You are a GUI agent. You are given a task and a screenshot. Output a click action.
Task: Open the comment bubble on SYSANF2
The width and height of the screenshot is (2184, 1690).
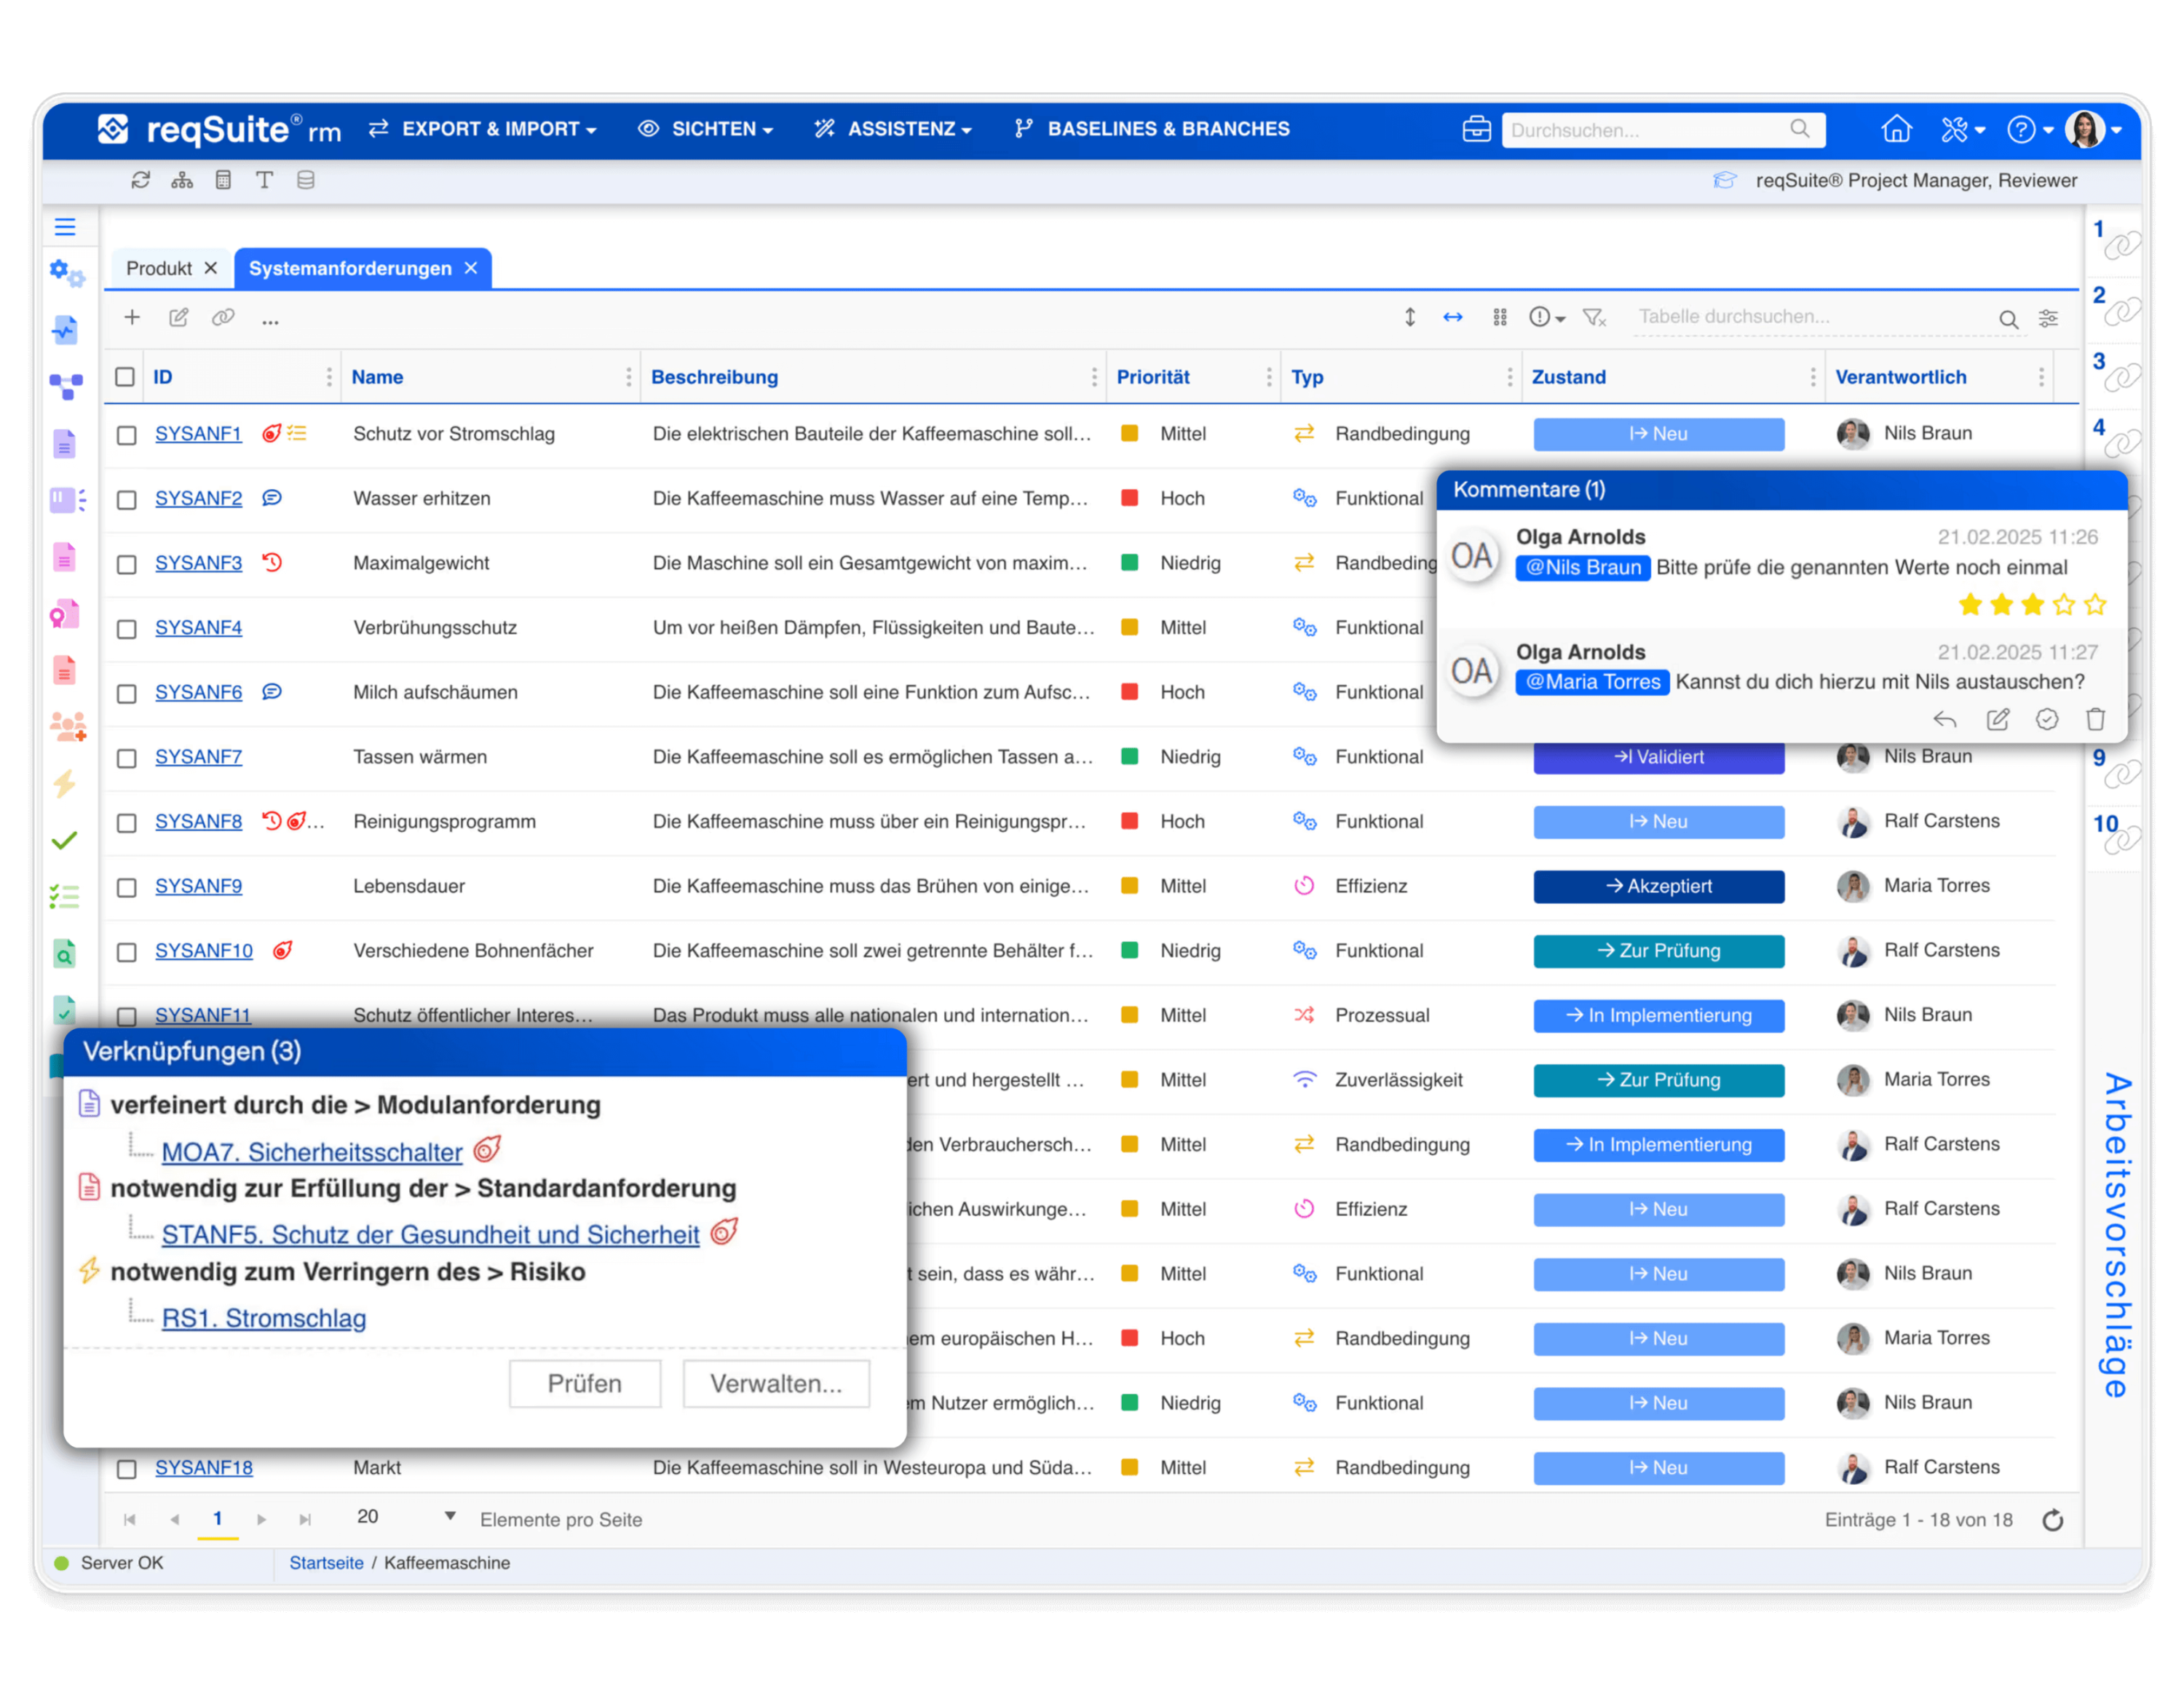271,498
